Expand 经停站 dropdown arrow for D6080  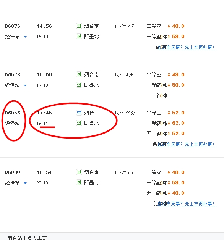coord(25,183)
